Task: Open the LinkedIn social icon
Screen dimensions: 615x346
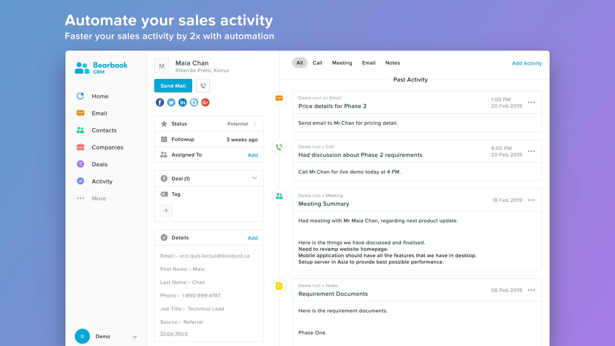Action: (x=183, y=103)
